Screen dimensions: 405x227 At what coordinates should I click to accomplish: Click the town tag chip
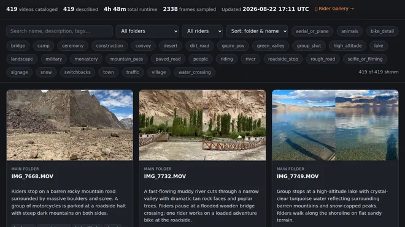click(108, 72)
